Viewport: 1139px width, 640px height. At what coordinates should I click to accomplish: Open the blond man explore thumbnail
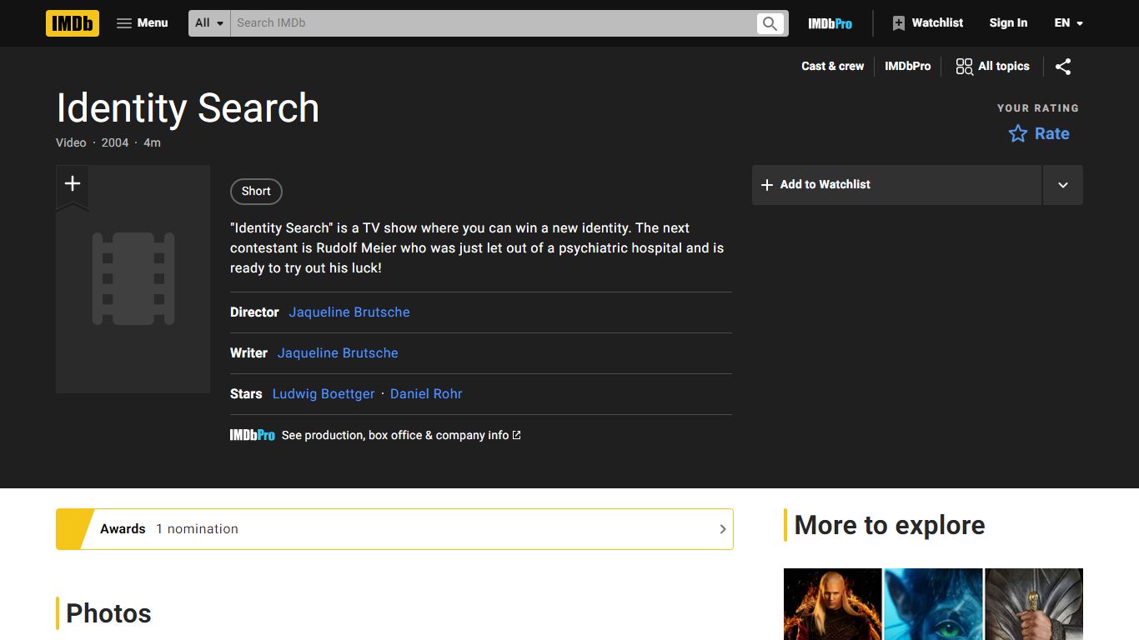pos(832,604)
